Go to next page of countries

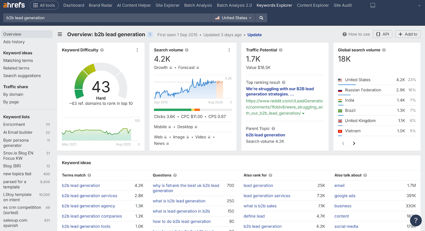tap(354, 143)
